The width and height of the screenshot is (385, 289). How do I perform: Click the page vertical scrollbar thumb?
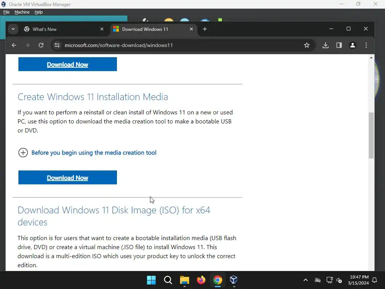click(371, 135)
